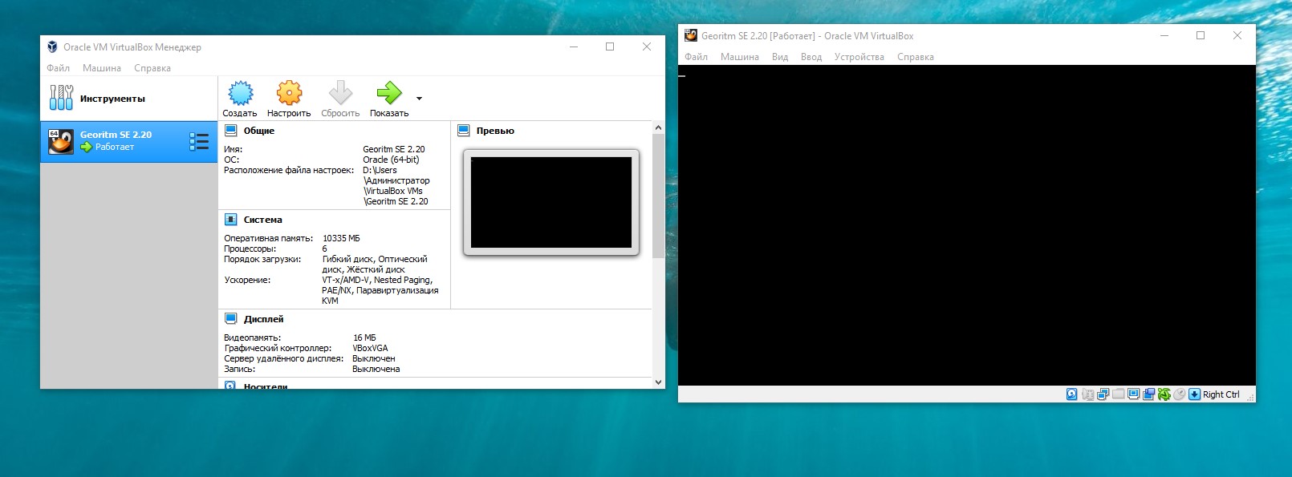The image size is (1292, 477).
Task: Click the Система chip icon
Action: pos(230,220)
